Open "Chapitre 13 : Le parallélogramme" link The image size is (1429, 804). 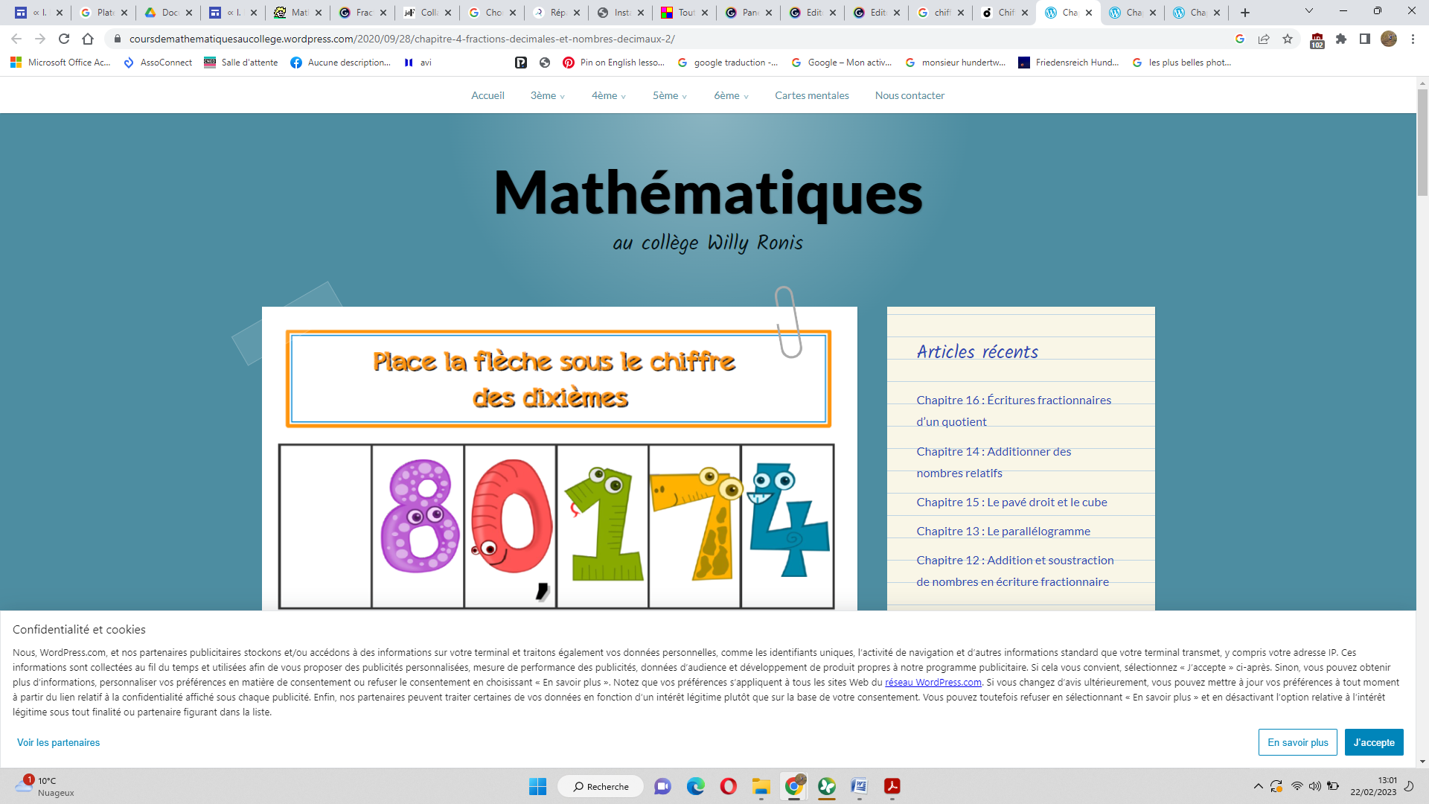point(1003,531)
